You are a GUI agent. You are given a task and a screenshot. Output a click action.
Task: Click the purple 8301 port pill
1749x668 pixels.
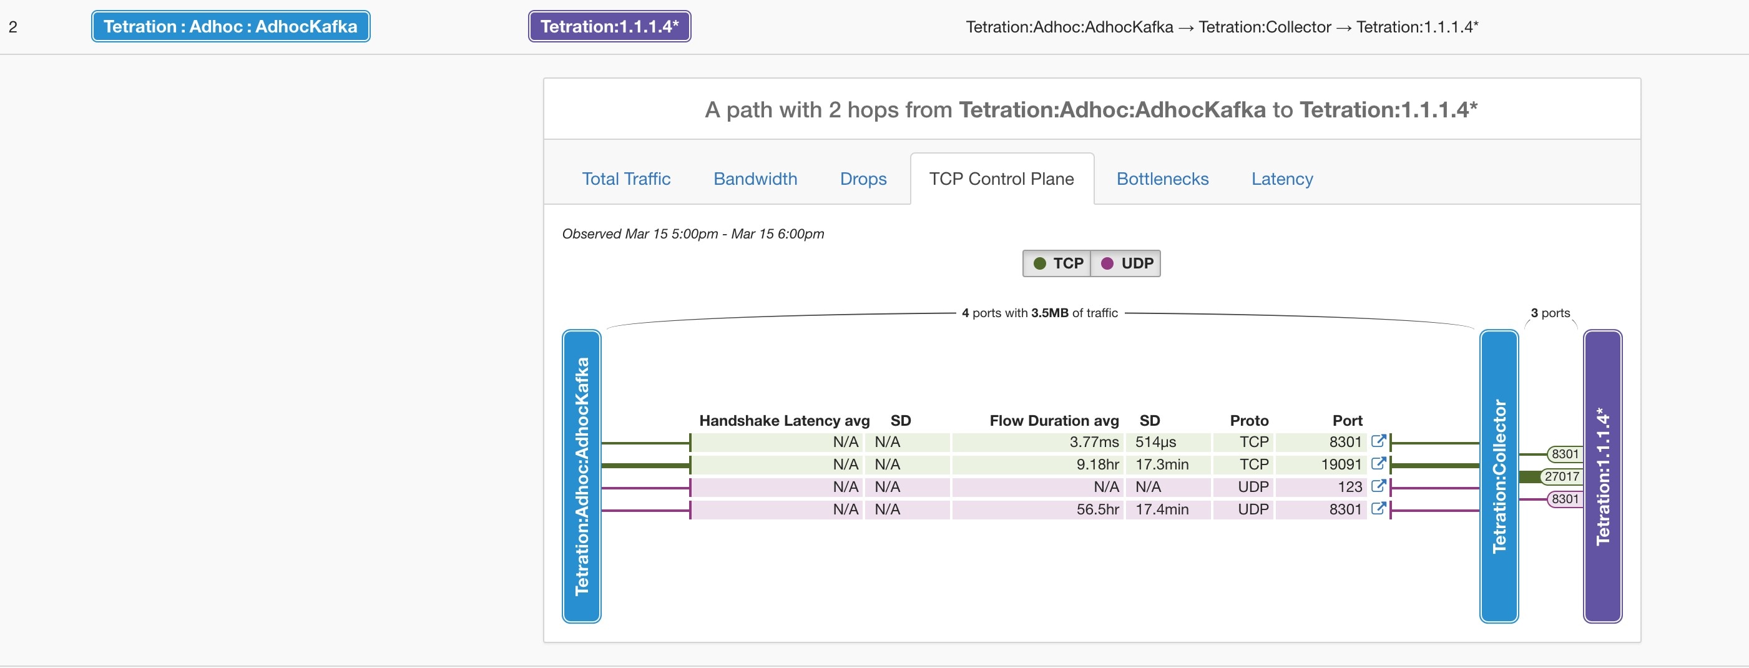tap(1565, 499)
